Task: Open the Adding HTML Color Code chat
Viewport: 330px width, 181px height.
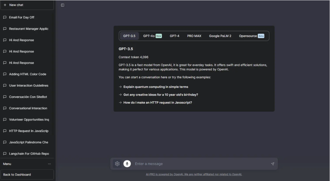Action: click(x=27, y=74)
